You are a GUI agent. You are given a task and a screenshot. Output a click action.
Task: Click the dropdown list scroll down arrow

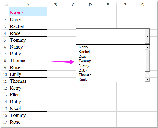click(147, 80)
